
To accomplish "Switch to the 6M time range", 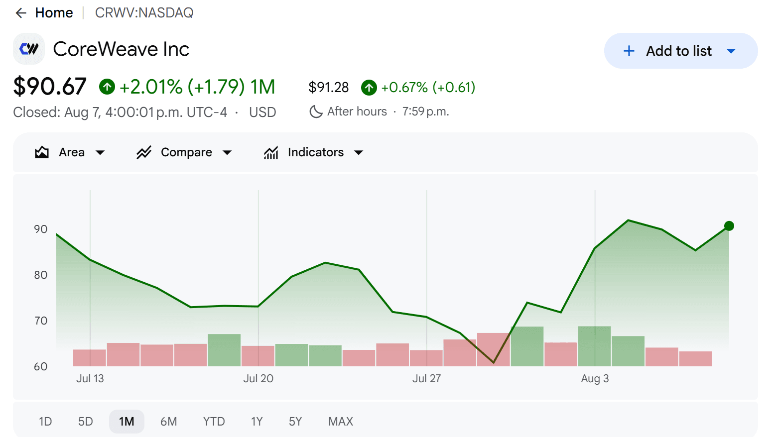I will pyautogui.click(x=169, y=422).
